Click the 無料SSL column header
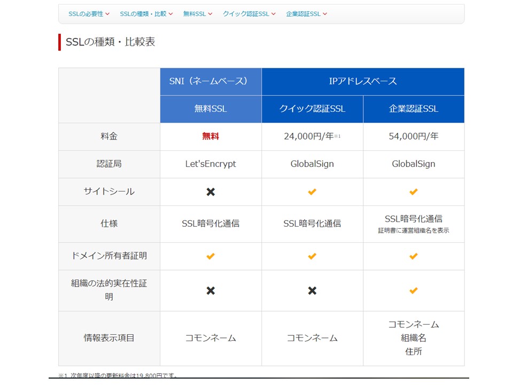Viewport: 513px width, 385px height. (x=211, y=109)
